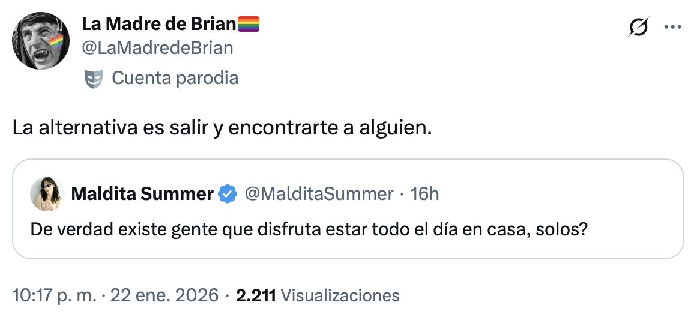Click the rainbow flag emoji beside the name
The image size is (694, 317).
pyautogui.click(x=249, y=25)
